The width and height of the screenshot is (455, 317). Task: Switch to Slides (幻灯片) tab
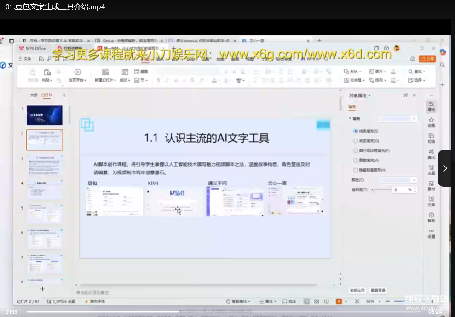47,95
